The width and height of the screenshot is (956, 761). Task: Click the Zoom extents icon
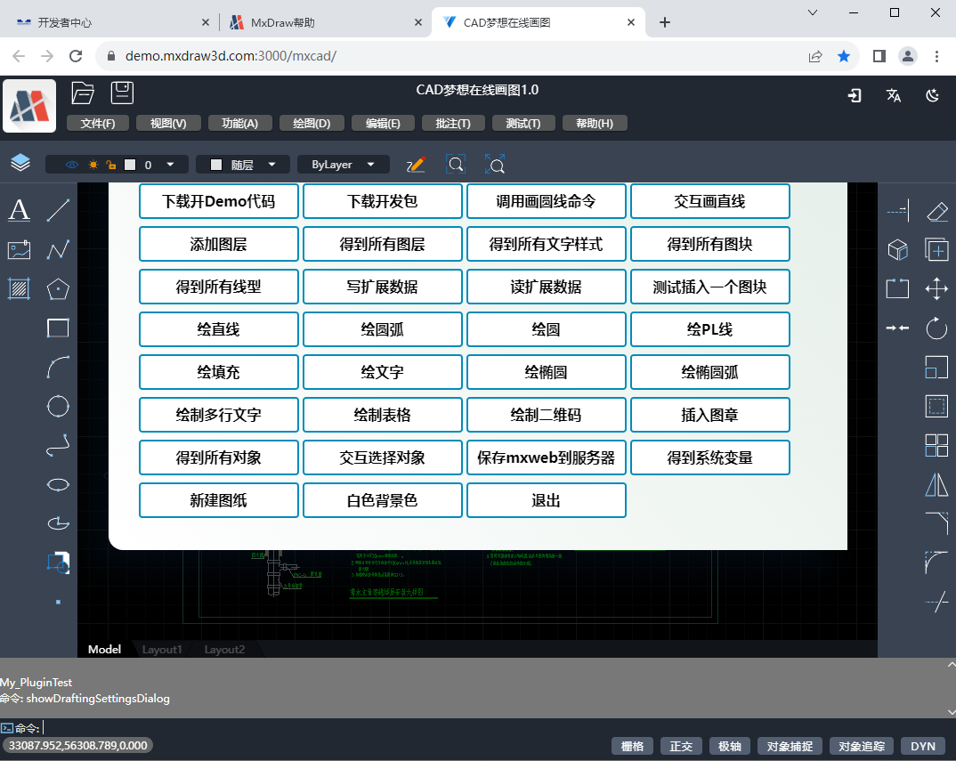pos(494,165)
